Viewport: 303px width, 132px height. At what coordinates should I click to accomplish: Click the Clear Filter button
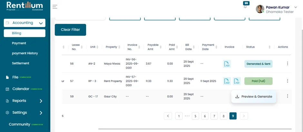coord(70,30)
